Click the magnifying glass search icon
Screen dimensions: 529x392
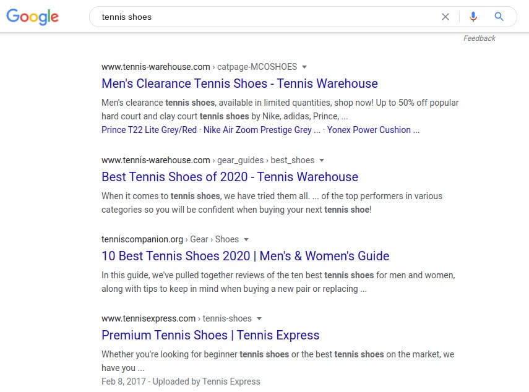click(499, 17)
